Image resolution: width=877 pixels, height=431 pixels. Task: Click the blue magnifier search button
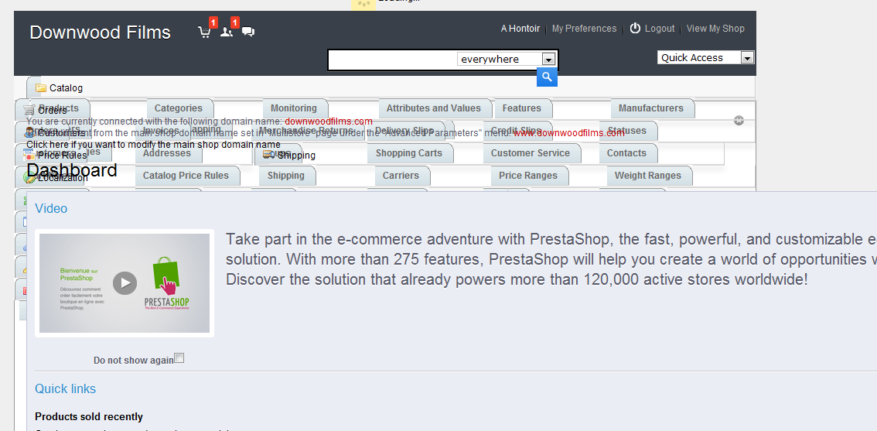click(x=547, y=77)
